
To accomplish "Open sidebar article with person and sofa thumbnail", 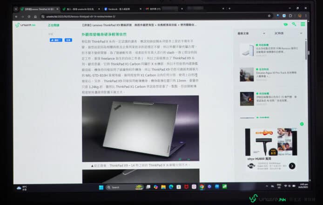I will point(247,75).
